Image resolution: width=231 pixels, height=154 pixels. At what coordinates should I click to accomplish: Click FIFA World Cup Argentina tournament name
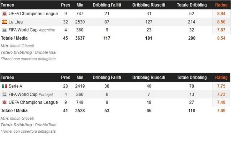[x=32, y=30]
